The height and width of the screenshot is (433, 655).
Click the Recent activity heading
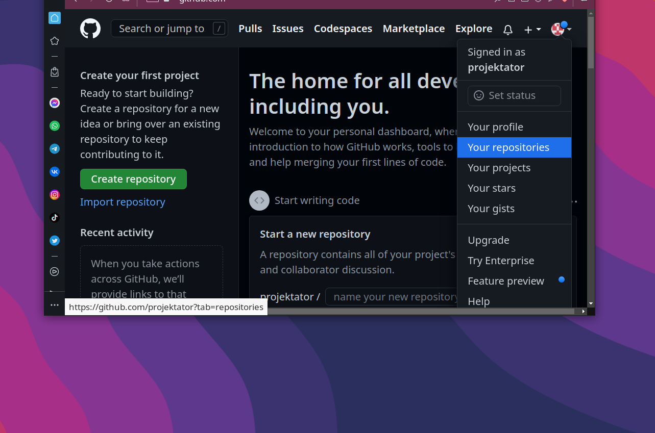[117, 233]
